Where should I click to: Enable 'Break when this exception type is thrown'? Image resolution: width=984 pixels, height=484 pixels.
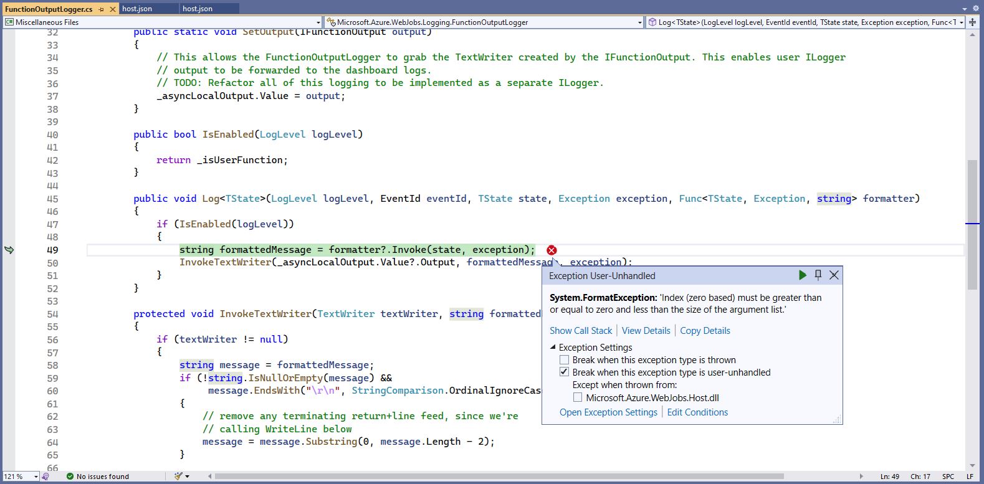tap(565, 360)
